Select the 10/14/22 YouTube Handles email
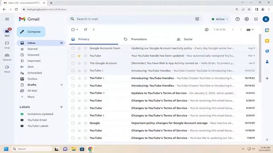 tap(73, 86)
